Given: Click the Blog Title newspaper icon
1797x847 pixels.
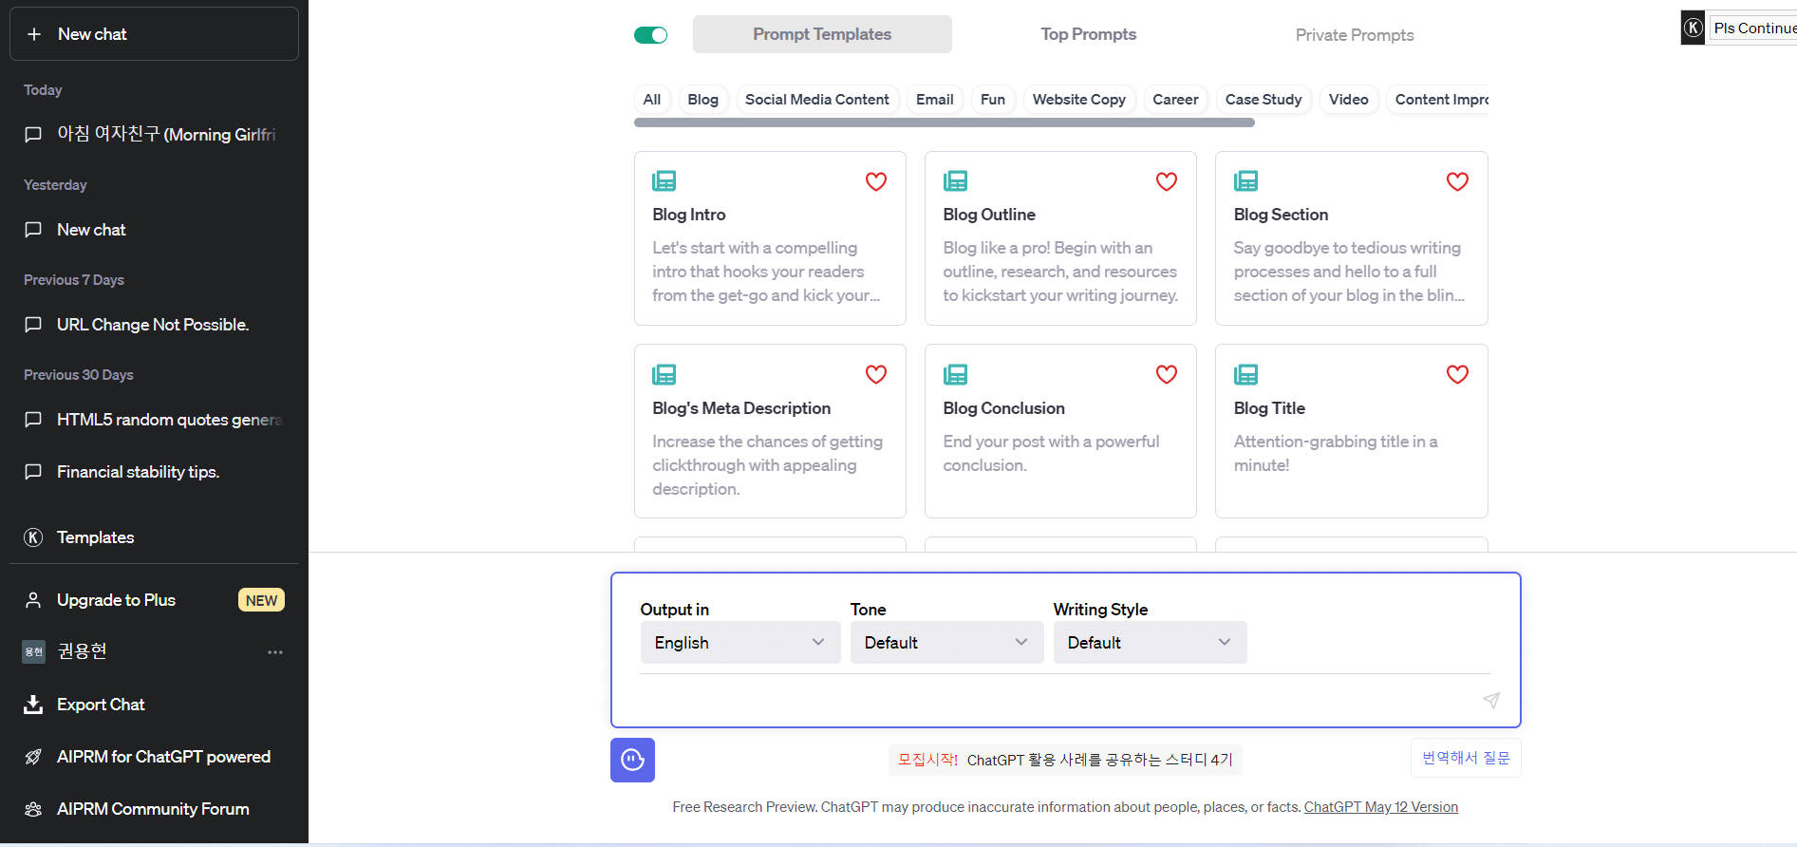Looking at the screenshot, I should point(1245,374).
